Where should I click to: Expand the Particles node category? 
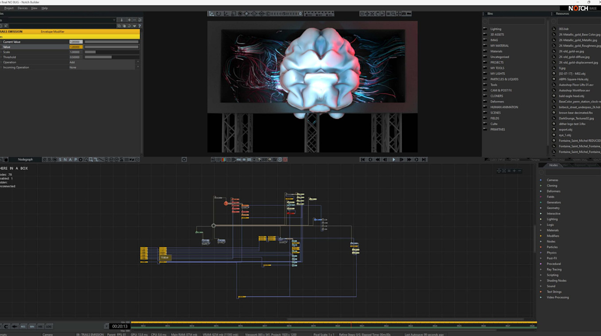click(x=541, y=247)
